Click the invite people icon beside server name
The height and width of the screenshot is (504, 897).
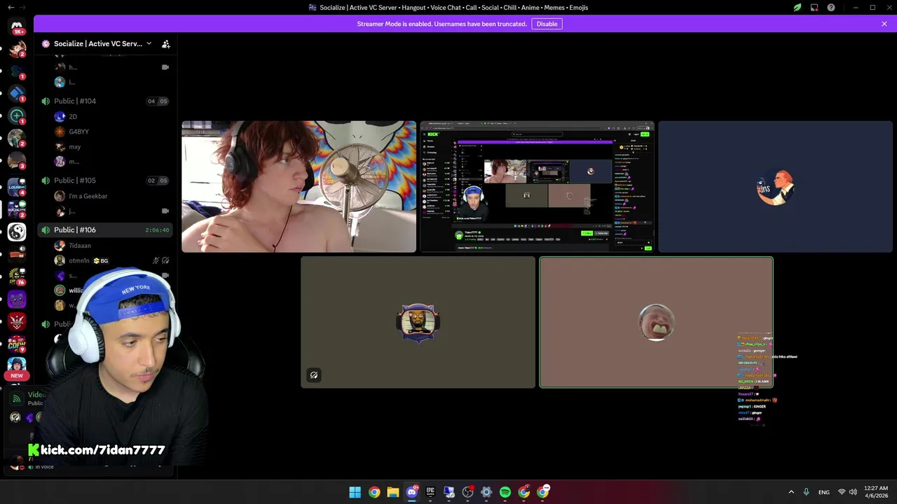point(166,43)
